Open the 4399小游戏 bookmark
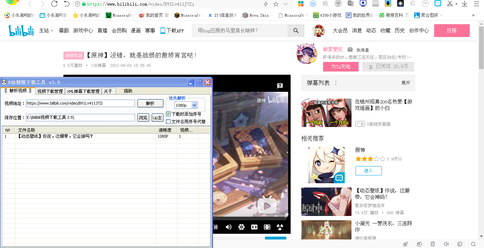 pos(327,15)
